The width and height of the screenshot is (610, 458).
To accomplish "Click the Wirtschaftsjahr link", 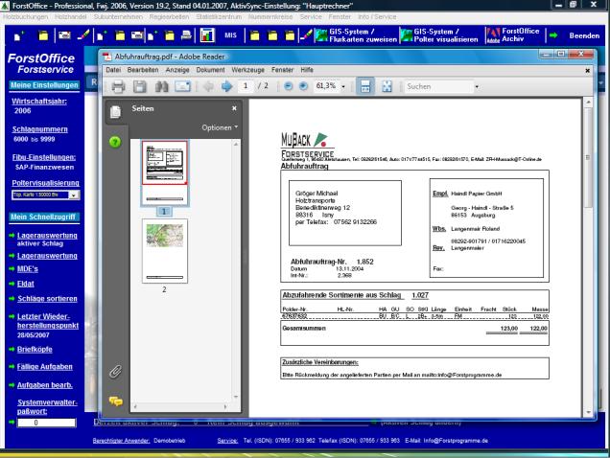I will [39, 102].
